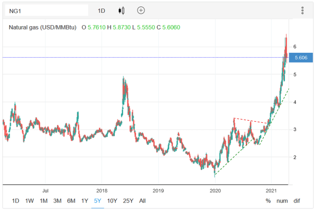Click the price axis label 3
This screenshot has height=210, width=316.
point(295,130)
